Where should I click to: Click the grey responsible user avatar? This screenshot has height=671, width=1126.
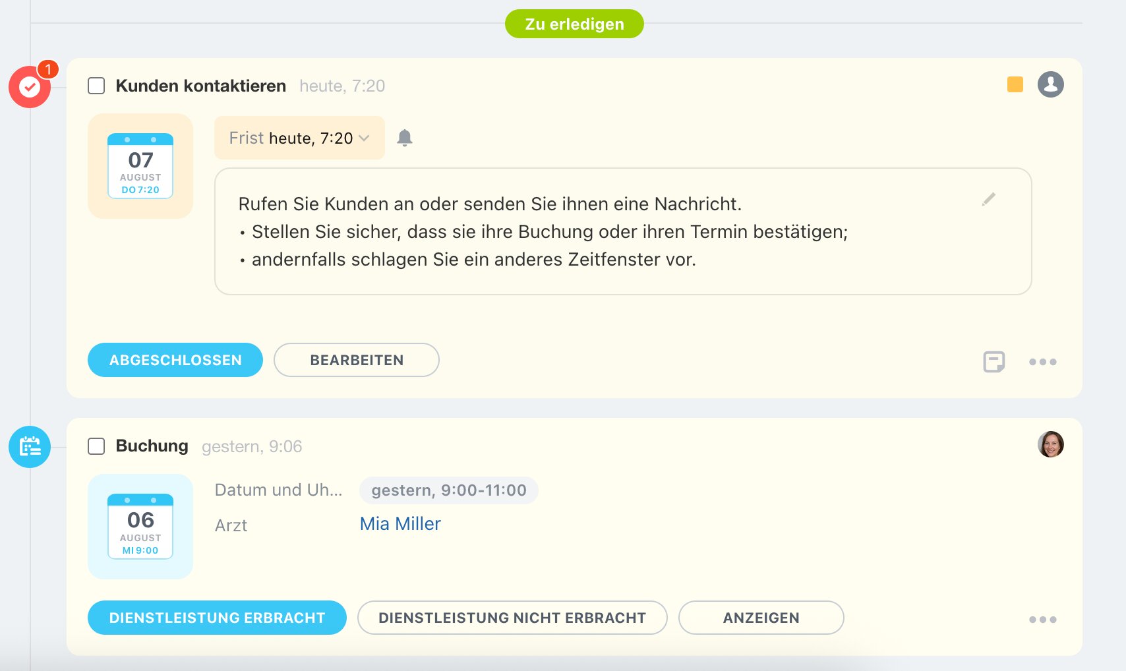[1050, 84]
